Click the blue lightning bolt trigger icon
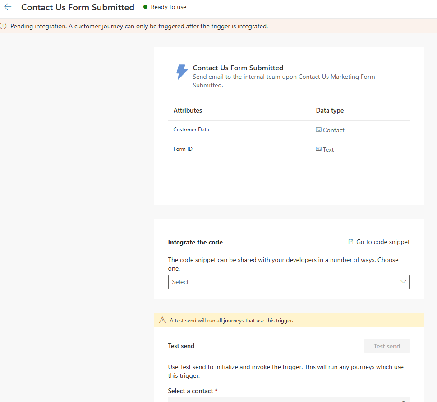This screenshot has width=437, height=402. pyautogui.click(x=182, y=72)
